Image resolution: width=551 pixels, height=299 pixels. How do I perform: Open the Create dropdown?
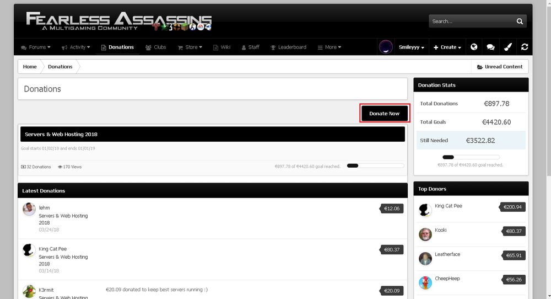coord(447,47)
